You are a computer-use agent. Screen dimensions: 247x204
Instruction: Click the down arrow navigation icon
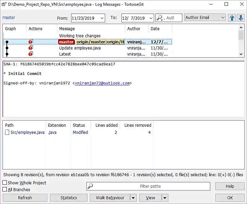[241, 18]
